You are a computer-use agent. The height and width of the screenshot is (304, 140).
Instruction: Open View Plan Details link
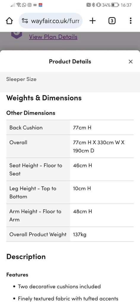coord(53,37)
